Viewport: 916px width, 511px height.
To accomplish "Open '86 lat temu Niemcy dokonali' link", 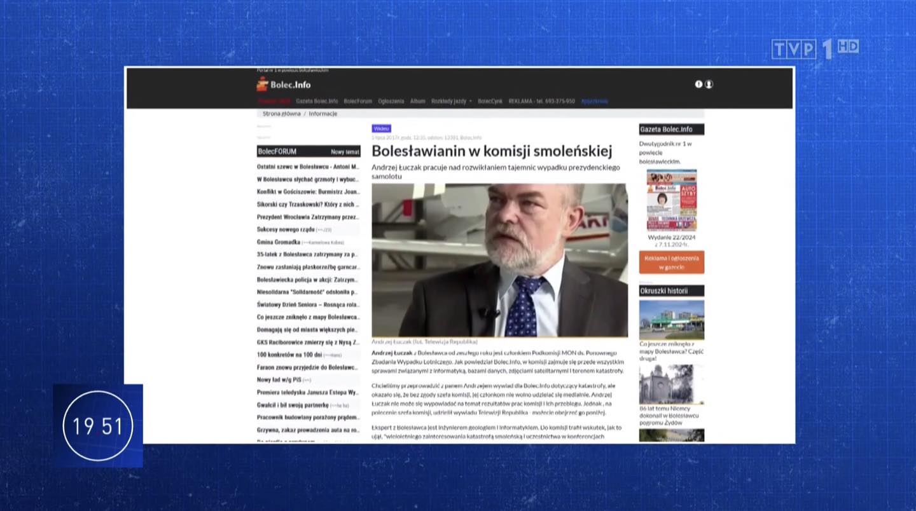I will coord(670,415).
